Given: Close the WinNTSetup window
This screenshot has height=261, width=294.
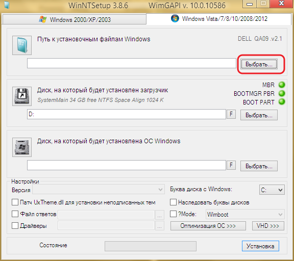Looking at the screenshot, I should (281, 4).
